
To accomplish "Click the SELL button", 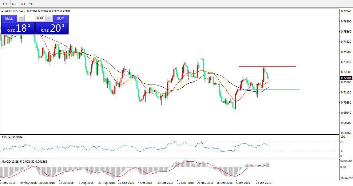I will [9, 18].
